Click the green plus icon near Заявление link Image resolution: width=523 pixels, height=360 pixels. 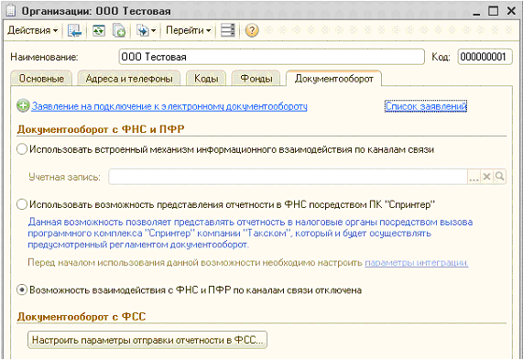click(x=23, y=106)
